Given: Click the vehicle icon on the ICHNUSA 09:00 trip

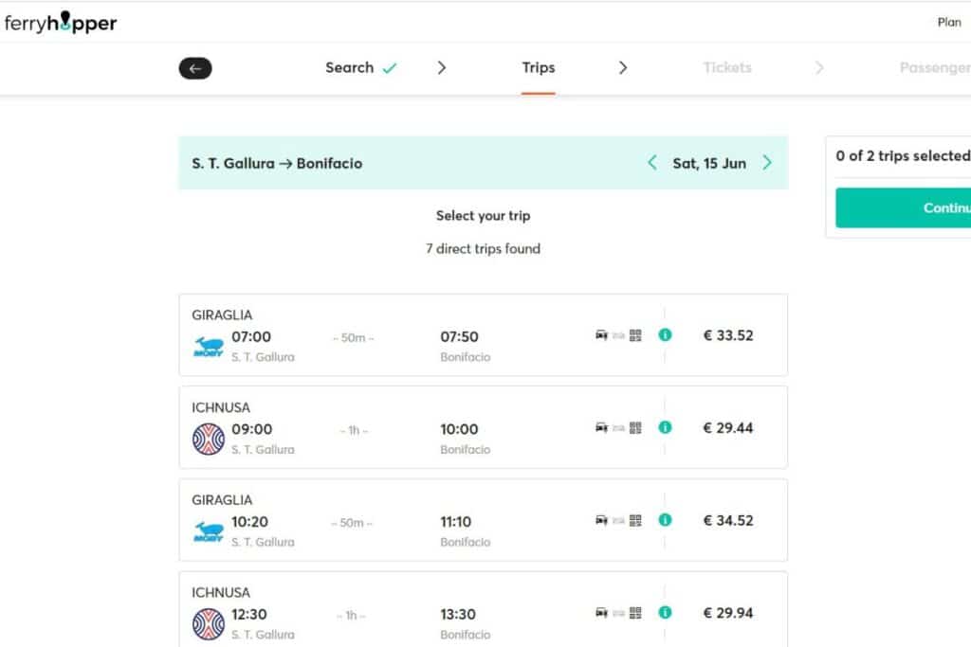Looking at the screenshot, I should coord(601,427).
